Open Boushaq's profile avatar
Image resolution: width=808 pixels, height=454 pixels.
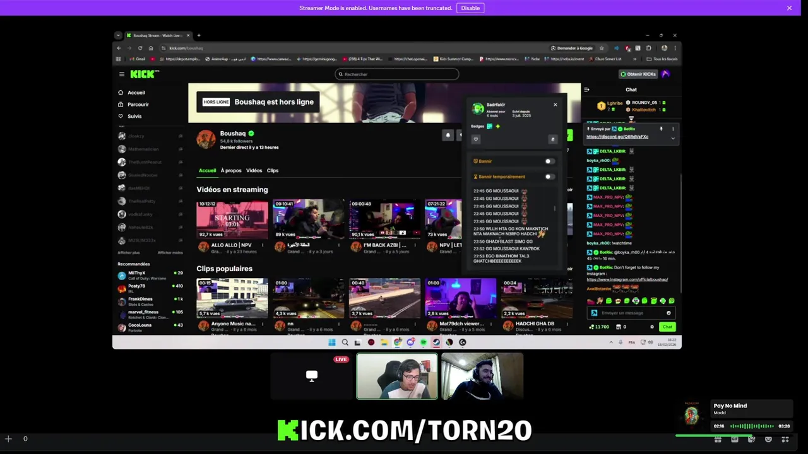[x=206, y=139]
